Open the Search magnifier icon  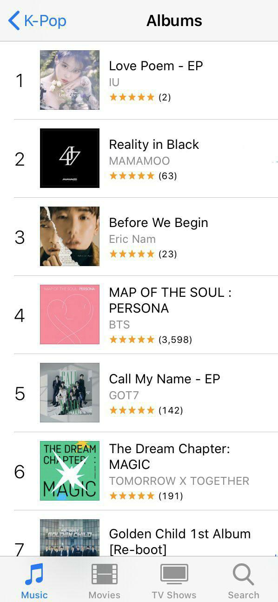[x=243, y=574]
